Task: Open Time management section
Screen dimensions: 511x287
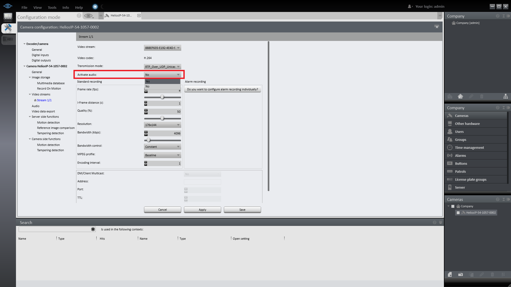Action: pyautogui.click(x=469, y=148)
